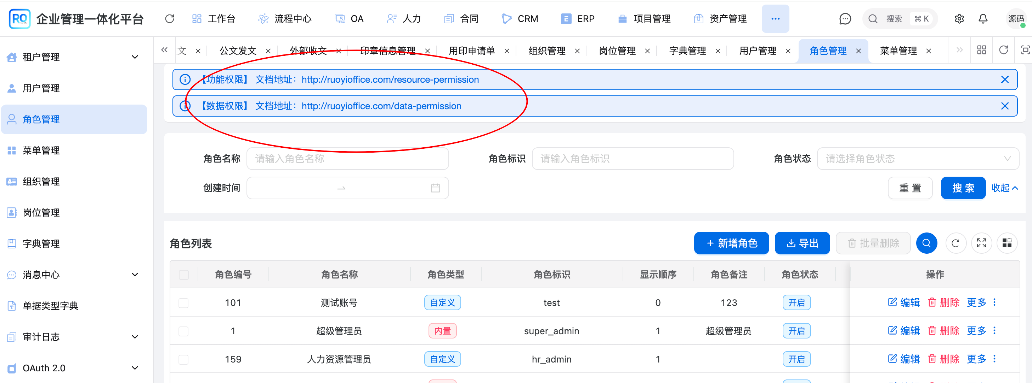
Task: Switch to the 工作台 top menu
Action: (214, 19)
